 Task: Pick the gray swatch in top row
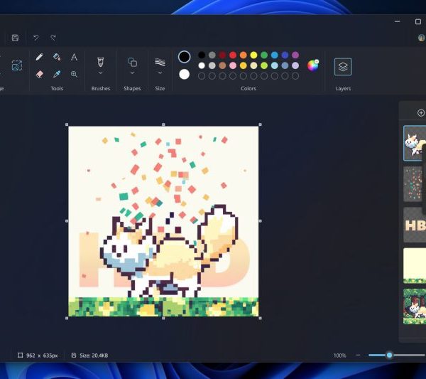tap(212, 55)
